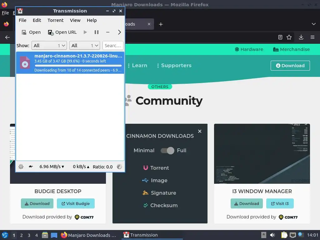The height and width of the screenshot is (240, 320).
Task: Open Merchandise link on Manjaro site
Action: tap(292, 49)
